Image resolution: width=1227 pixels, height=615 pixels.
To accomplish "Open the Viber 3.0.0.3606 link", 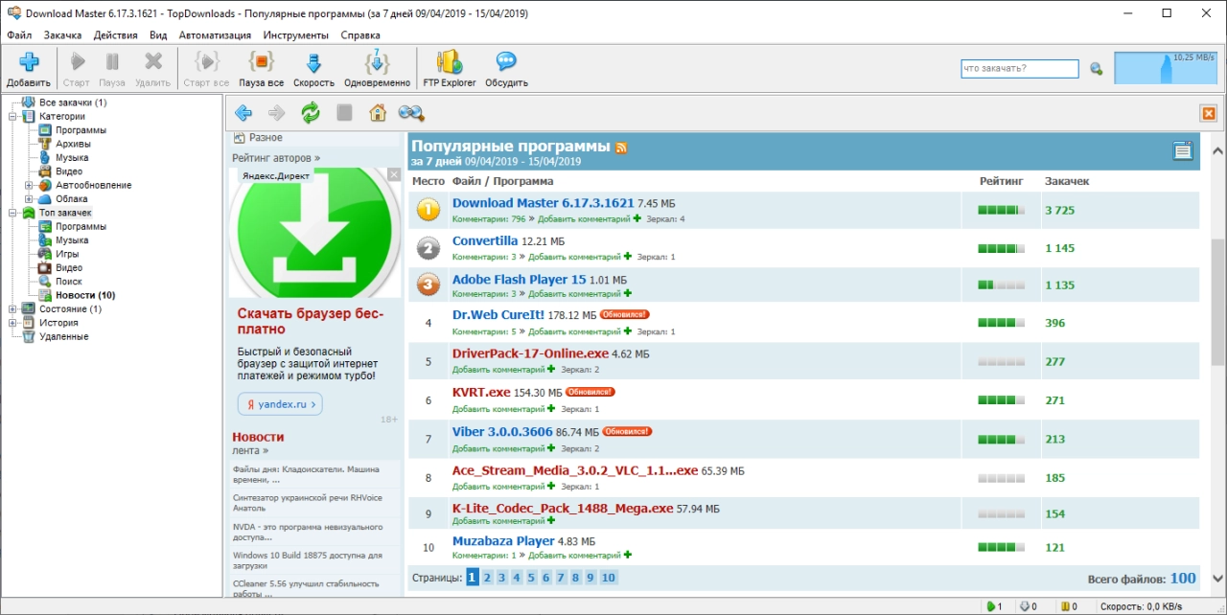I will pyautogui.click(x=502, y=432).
